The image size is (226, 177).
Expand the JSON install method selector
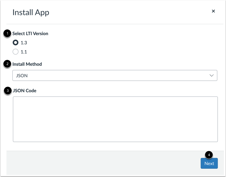pos(115,75)
